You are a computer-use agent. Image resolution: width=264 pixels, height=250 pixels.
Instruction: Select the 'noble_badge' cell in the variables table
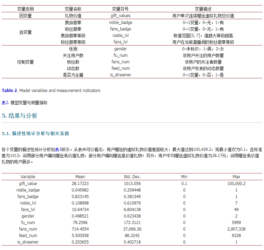tap(121, 22)
